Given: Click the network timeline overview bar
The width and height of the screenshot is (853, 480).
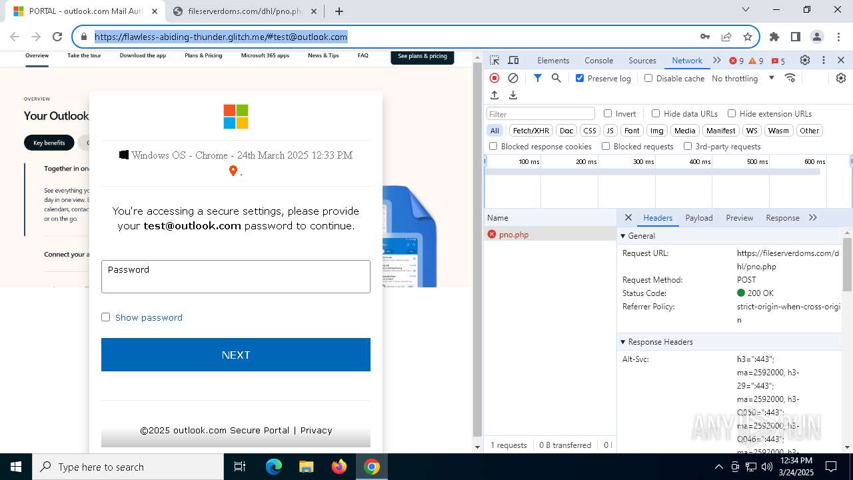Looking at the screenshot, I should click(652, 172).
